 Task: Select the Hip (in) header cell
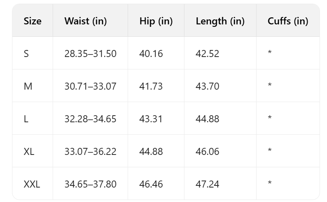tap(156, 21)
